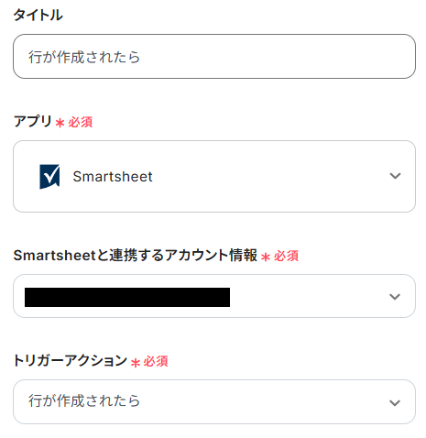Click the トリガーアクション field label
The image size is (426, 438).
(71, 360)
